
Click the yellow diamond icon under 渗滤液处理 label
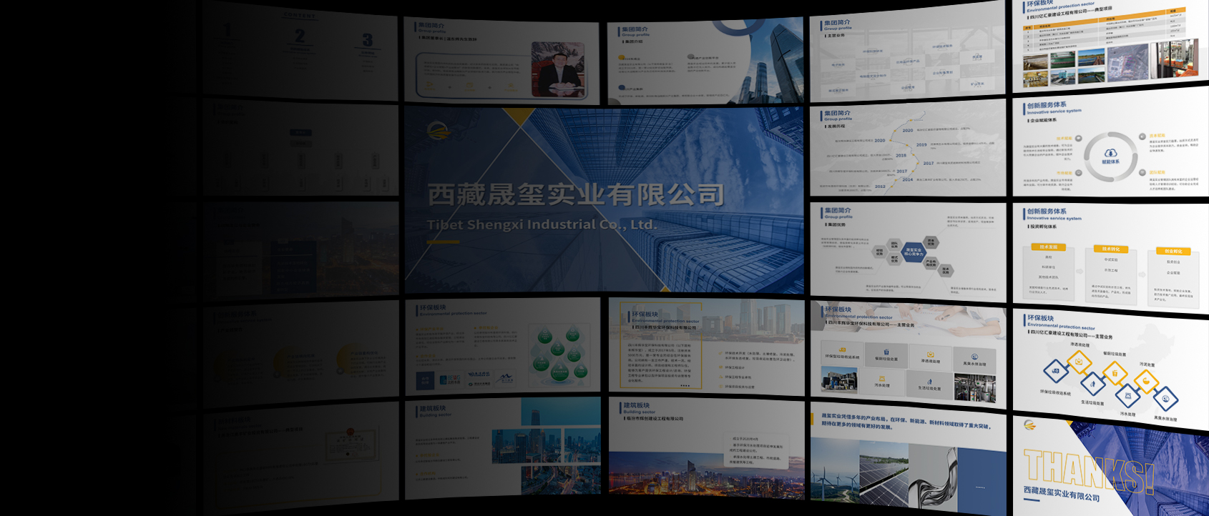[1079, 362]
